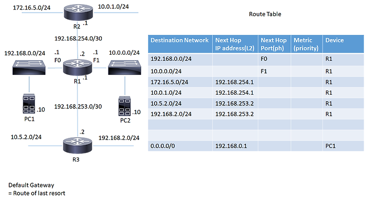Click the 172.16.5.0/24 label by R2

(x=31, y=8)
